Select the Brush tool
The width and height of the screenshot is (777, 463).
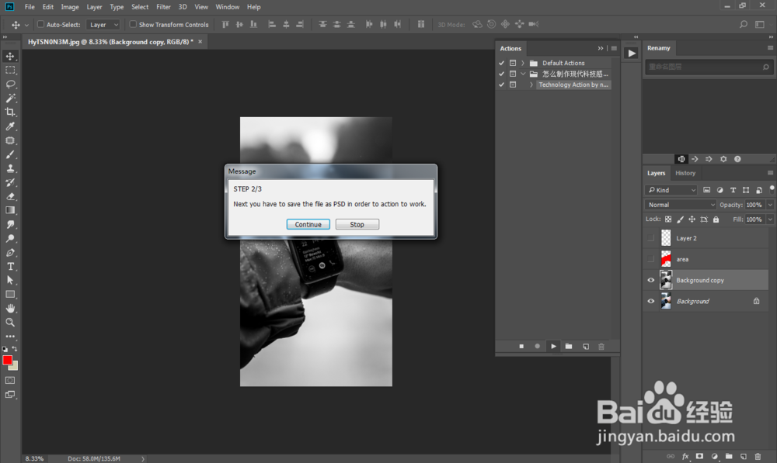click(x=10, y=154)
